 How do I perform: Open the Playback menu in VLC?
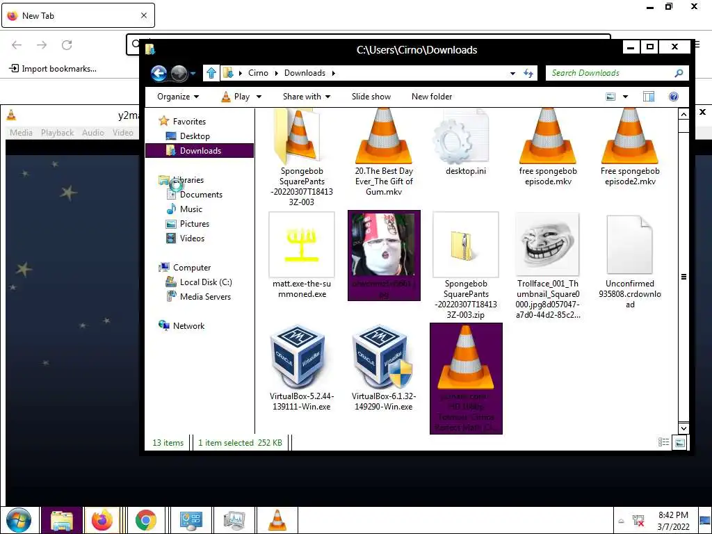point(57,133)
